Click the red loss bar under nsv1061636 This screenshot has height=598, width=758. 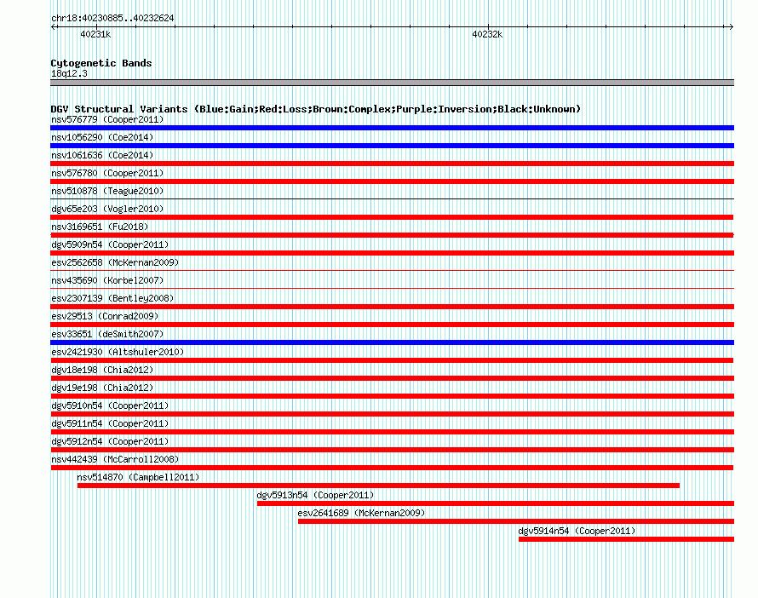coord(392,164)
